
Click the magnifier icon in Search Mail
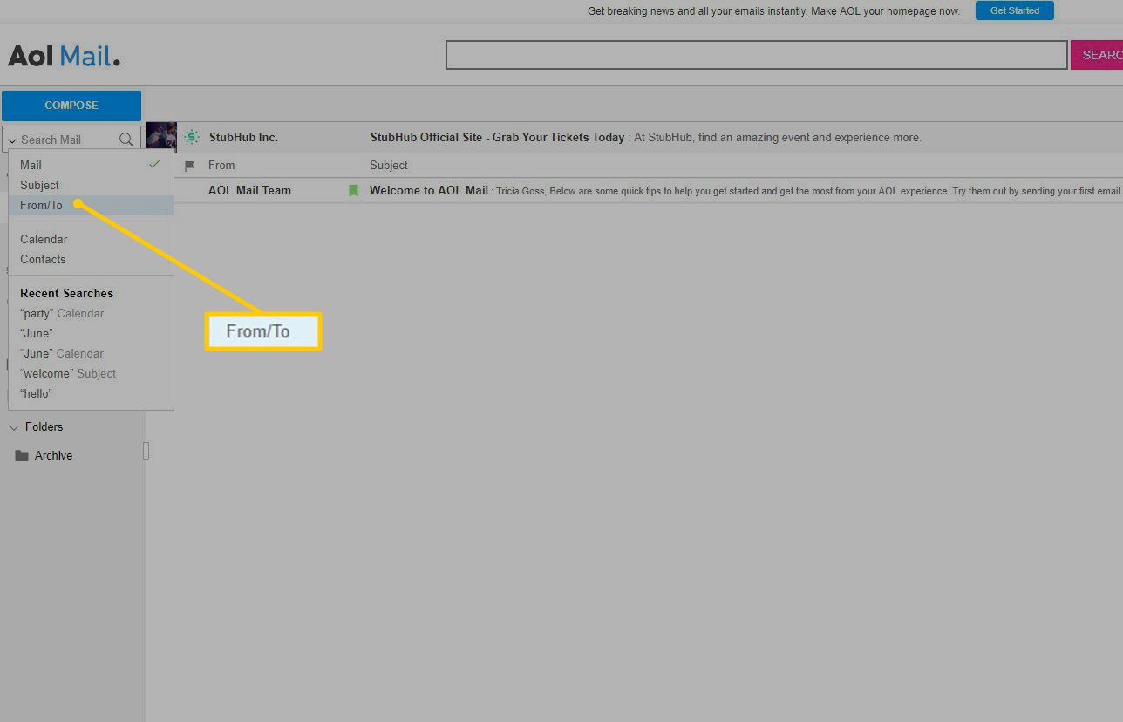click(x=126, y=140)
